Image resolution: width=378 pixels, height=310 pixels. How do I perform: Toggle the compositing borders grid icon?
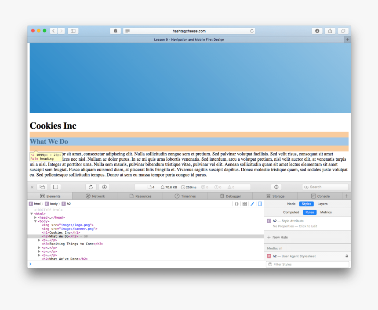coord(244,204)
